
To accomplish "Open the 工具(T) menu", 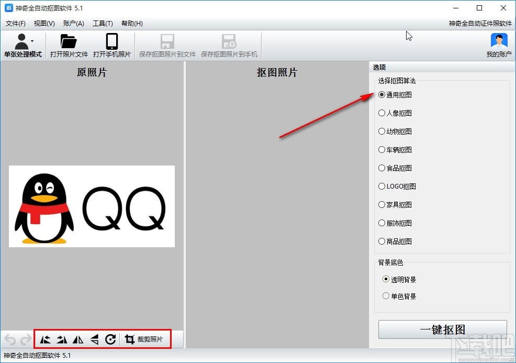I will [103, 24].
